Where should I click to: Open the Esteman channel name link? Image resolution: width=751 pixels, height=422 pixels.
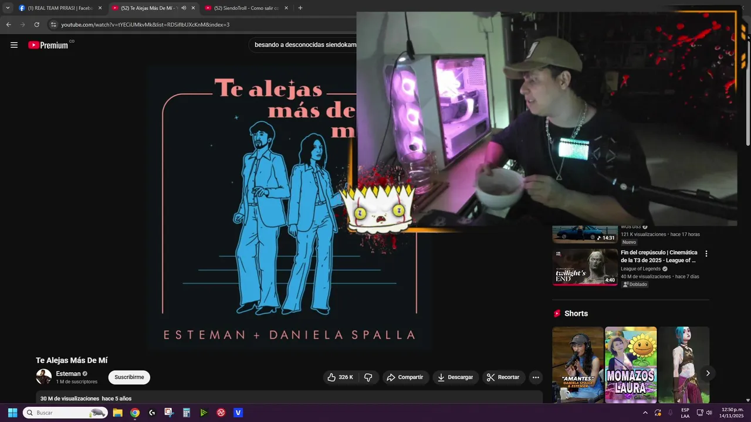tap(68, 374)
